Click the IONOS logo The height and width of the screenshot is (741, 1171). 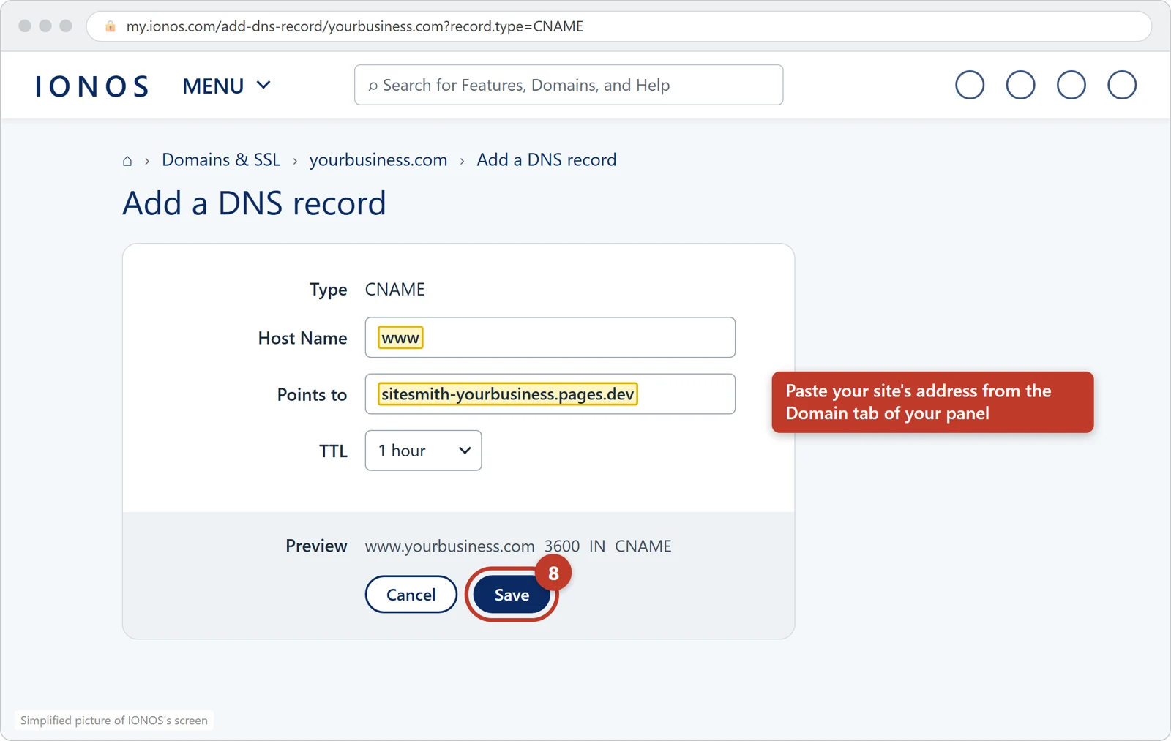pyautogui.click(x=92, y=86)
